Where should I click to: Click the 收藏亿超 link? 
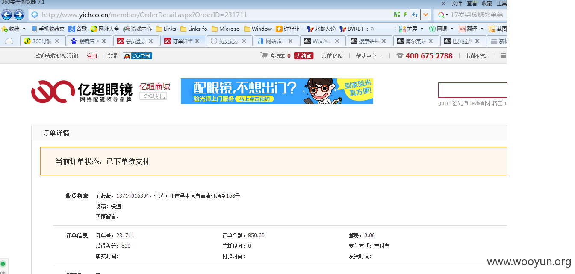click(x=476, y=56)
